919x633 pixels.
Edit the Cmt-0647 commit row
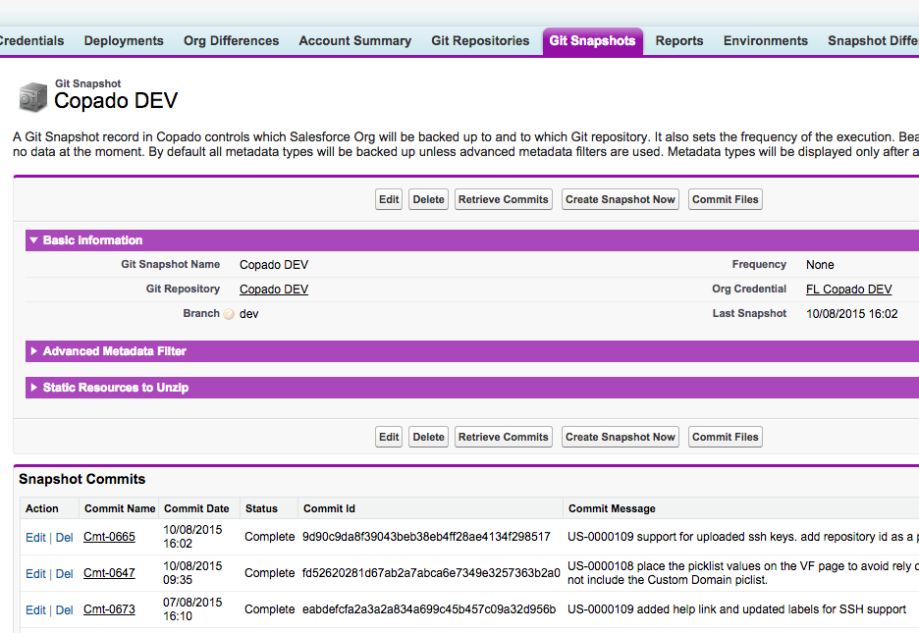35,574
